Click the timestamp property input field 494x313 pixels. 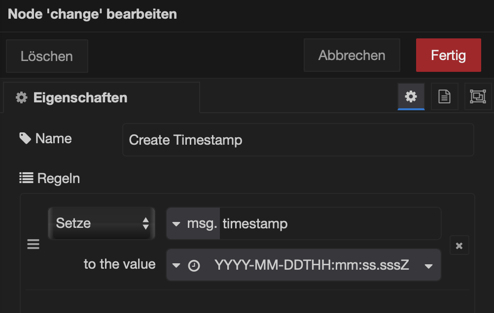click(x=329, y=224)
